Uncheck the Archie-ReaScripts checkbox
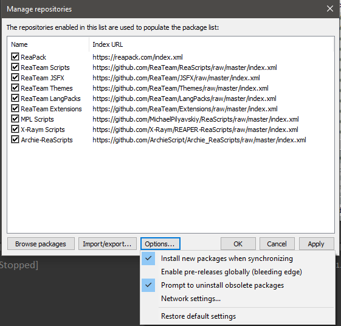 (x=15, y=139)
